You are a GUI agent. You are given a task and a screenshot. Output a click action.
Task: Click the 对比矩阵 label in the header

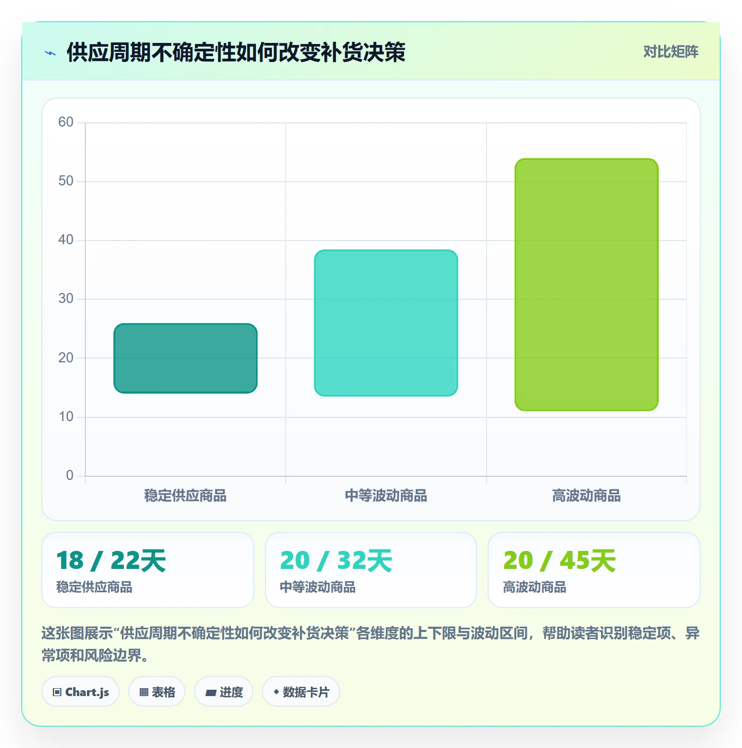click(670, 52)
